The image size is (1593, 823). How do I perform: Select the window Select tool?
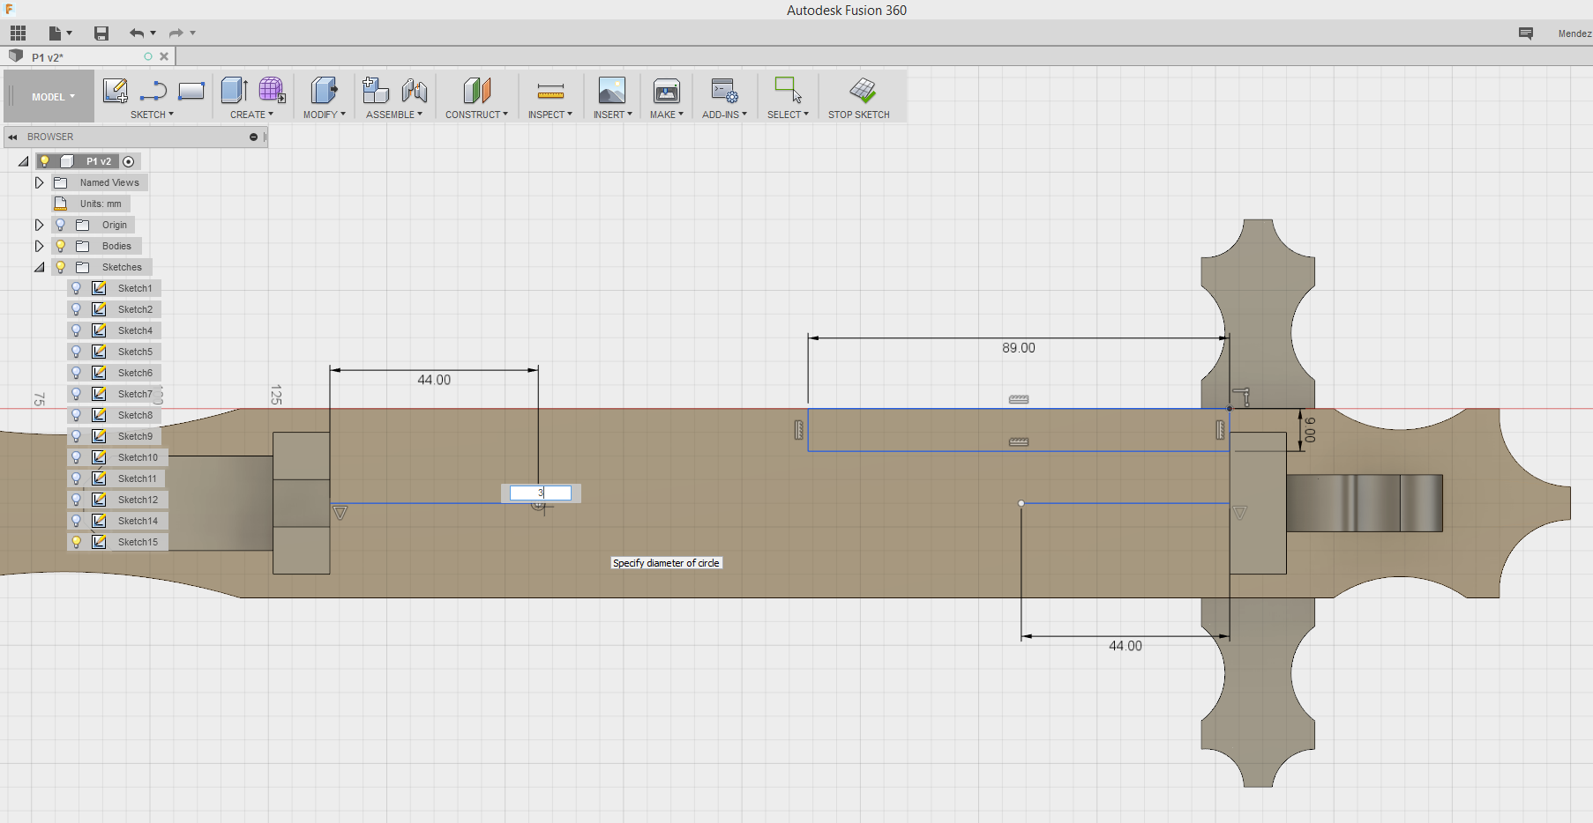tap(788, 90)
